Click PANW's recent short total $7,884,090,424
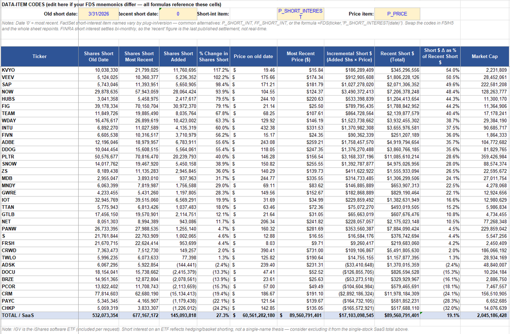The width and height of the screenshot is (510, 334). [x=397, y=229]
